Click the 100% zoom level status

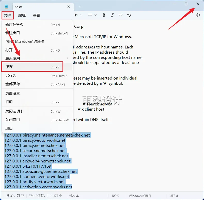click(115, 196)
